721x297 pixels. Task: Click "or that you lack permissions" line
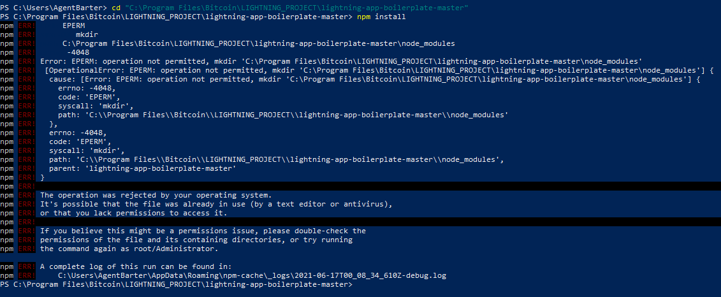click(x=134, y=214)
